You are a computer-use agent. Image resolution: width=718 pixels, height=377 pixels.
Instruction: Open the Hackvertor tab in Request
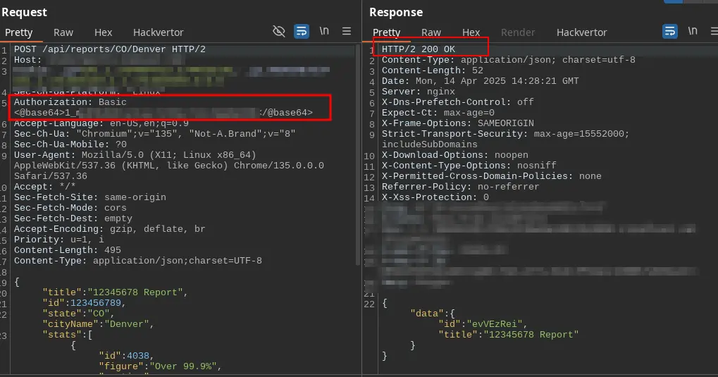pos(159,32)
